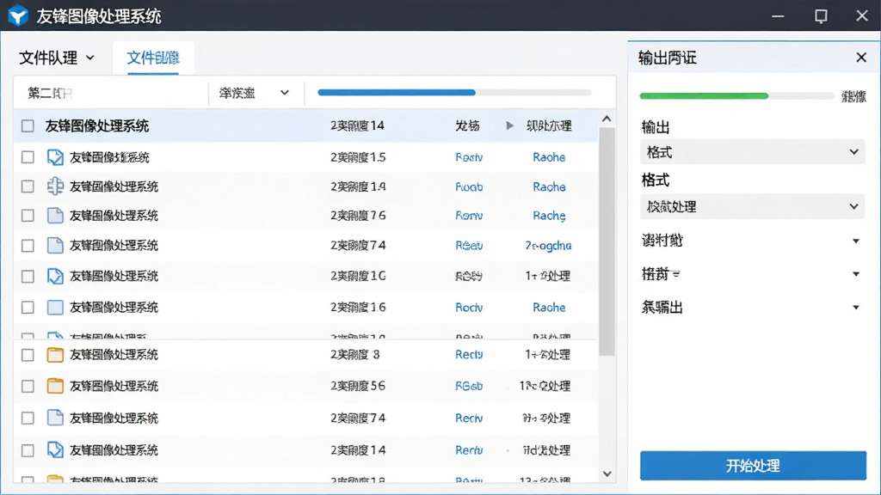Click the 1+处理 status in the 1G row
The height and width of the screenshot is (495, 881).
(x=548, y=276)
